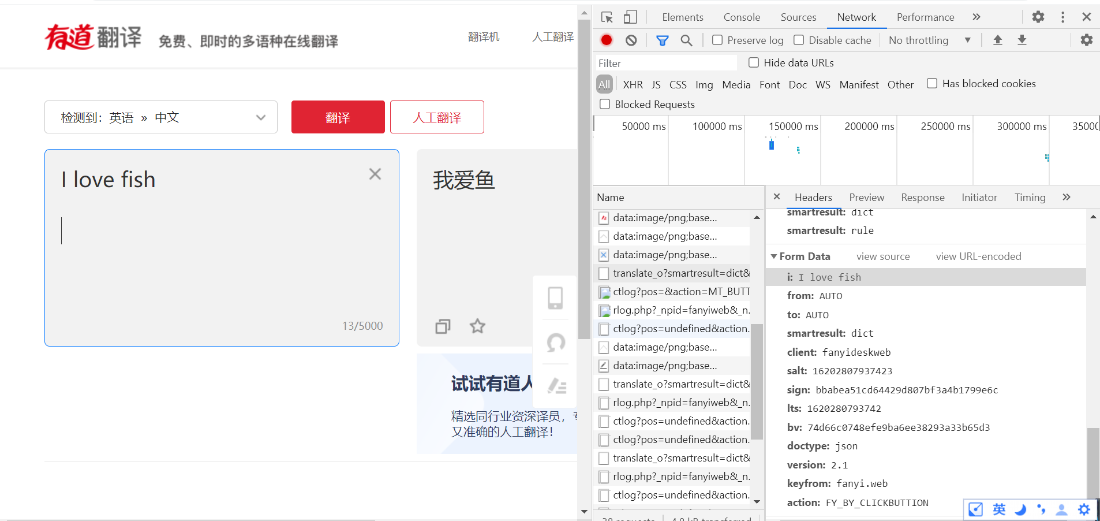
Task: Click the feedback pencil sidebar icon
Action: (557, 386)
